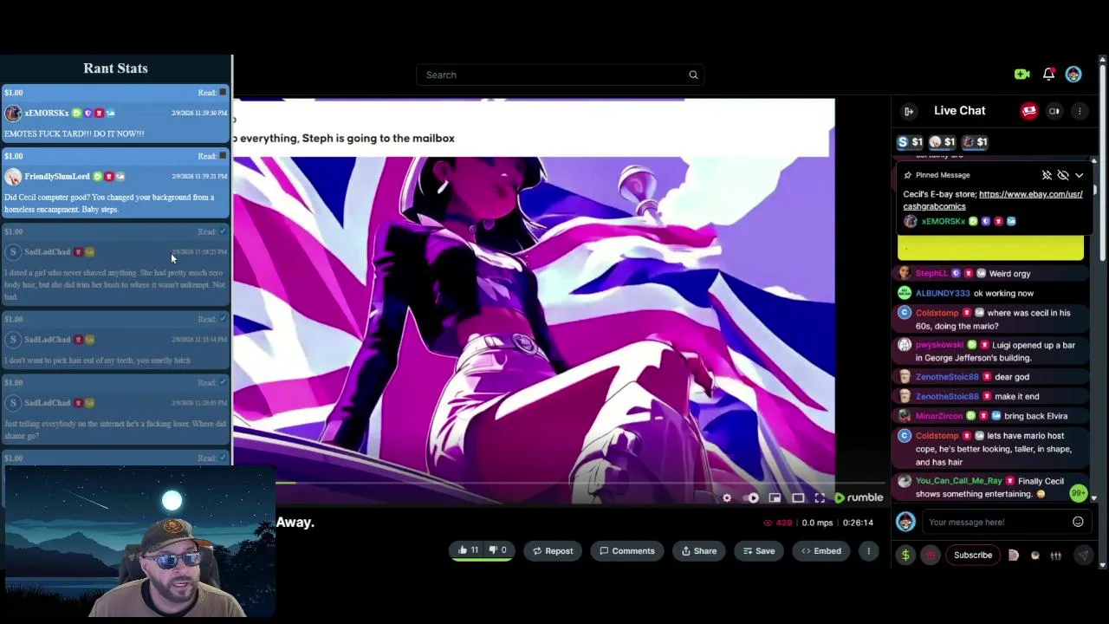Jump to new messages via 99+ badge
Viewport: 1109px width, 624px height.
click(1078, 493)
